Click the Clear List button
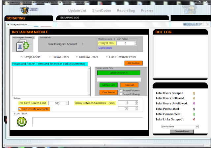Image resolution: width=211 pixels, height=148 pixels. [x=129, y=85]
